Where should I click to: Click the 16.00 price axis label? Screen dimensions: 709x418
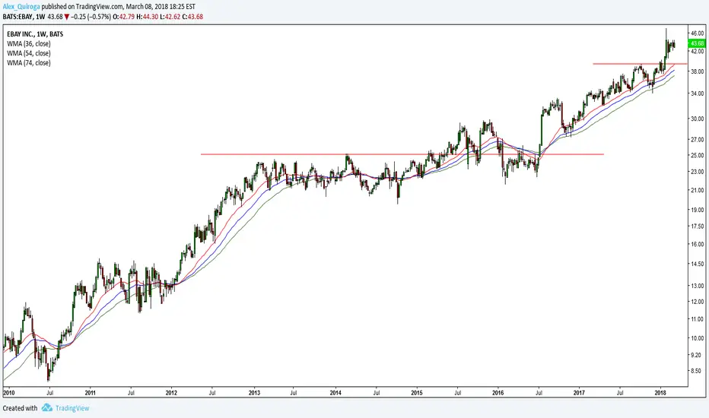(698, 244)
